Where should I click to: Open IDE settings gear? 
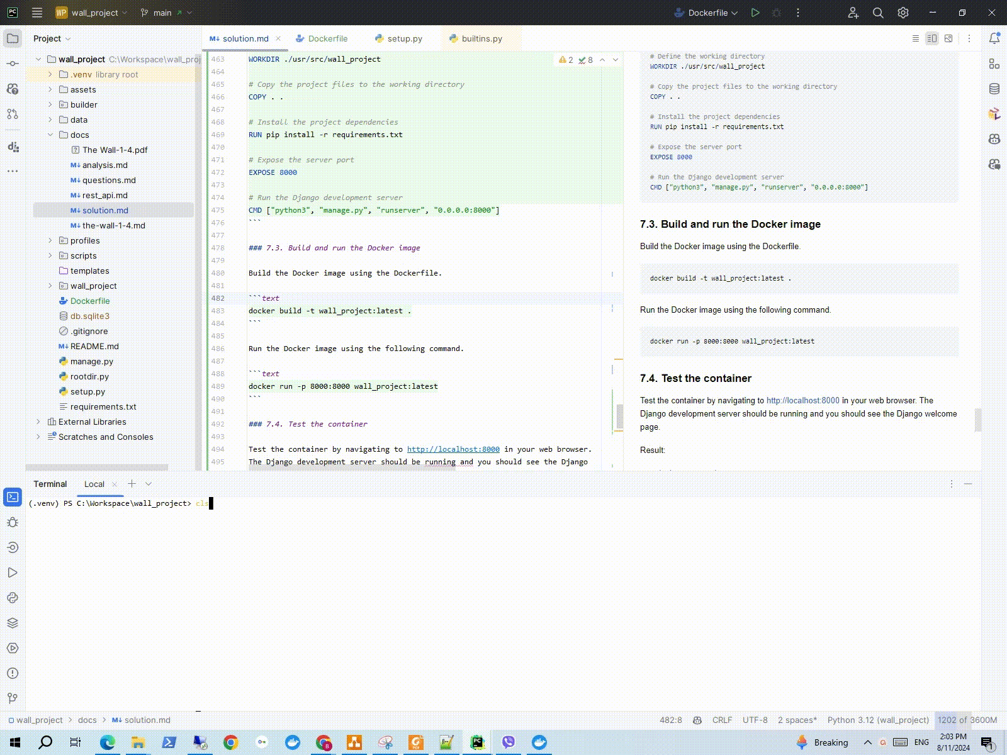903,13
